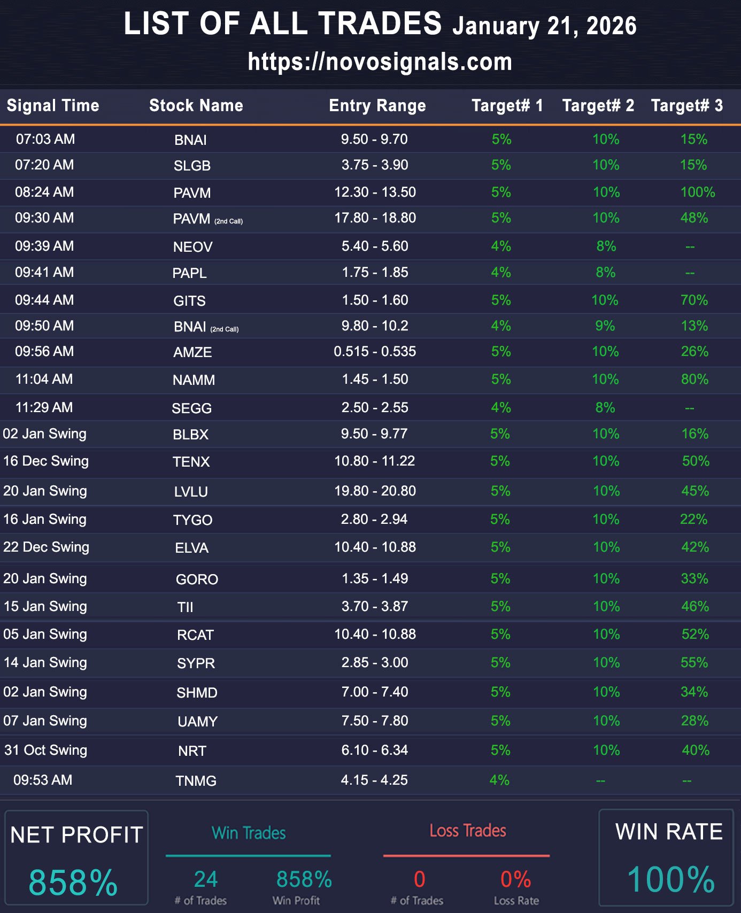Click the Target# 3 column header
Screen dimensions: 741x913
click(686, 105)
